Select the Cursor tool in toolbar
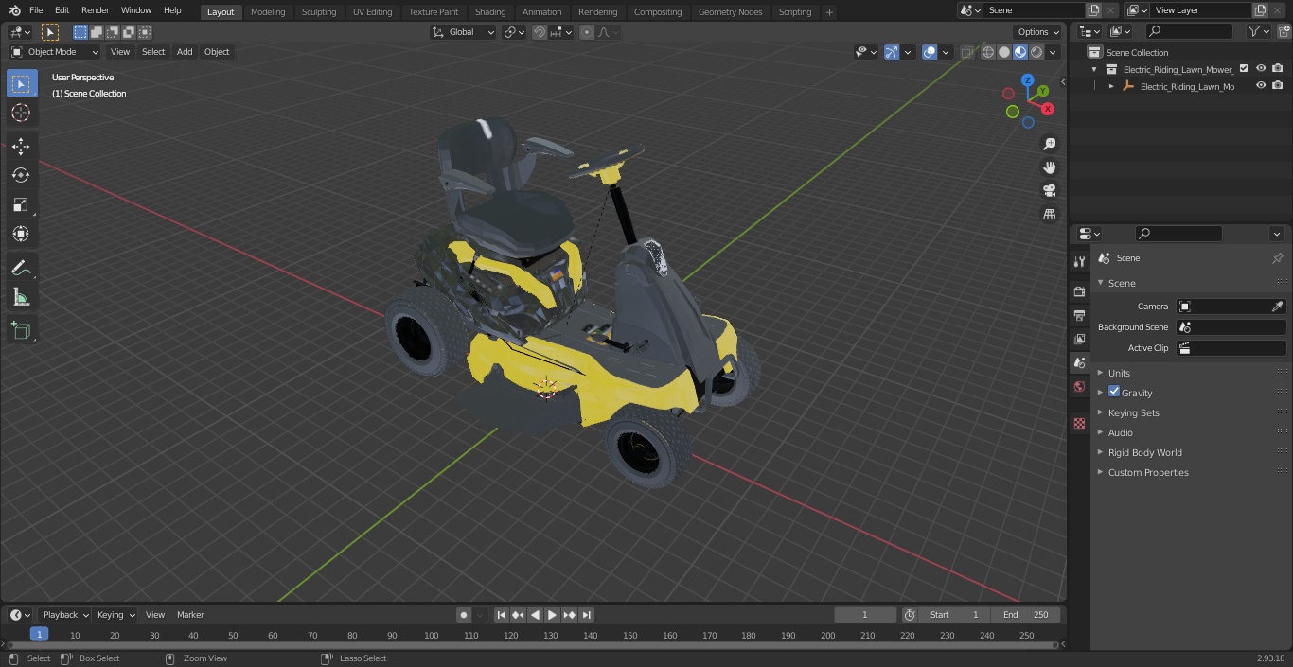 coord(21,113)
